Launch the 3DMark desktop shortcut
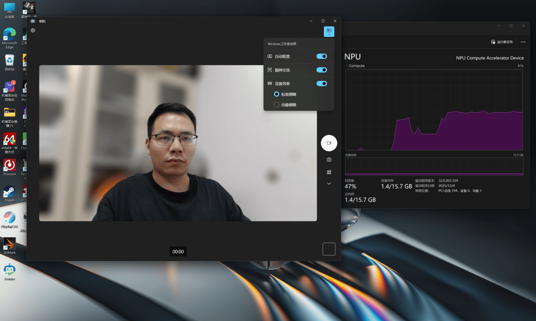This screenshot has width=536, height=321. (x=9, y=246)
